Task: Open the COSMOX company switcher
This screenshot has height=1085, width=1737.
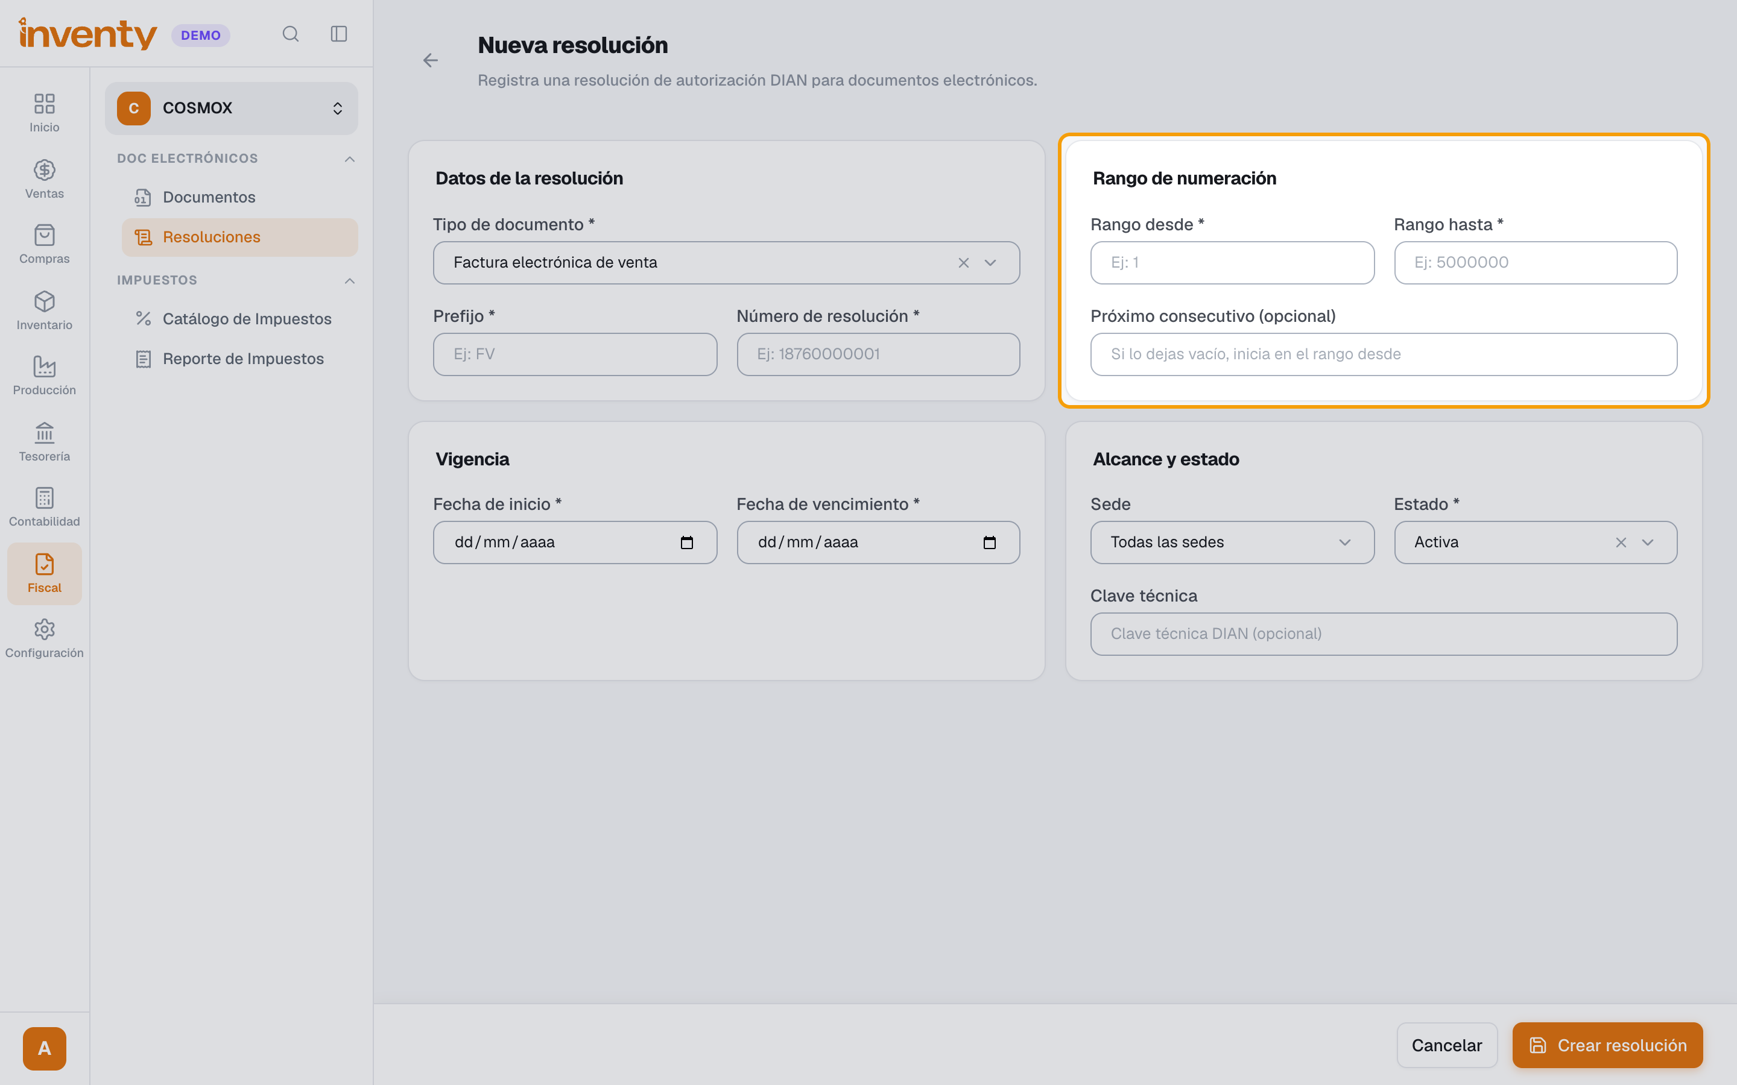Action: point(231,108)
